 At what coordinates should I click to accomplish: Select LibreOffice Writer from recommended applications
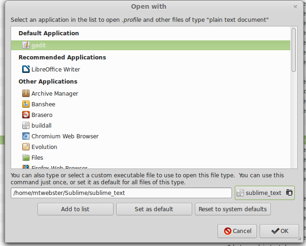(150, 69)
